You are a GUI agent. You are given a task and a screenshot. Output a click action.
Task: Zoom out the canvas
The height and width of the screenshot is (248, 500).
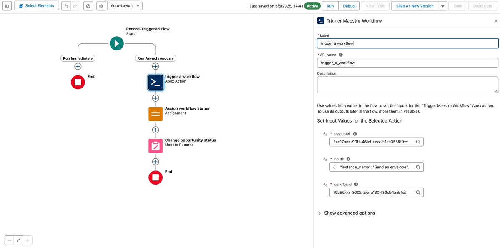9,240
